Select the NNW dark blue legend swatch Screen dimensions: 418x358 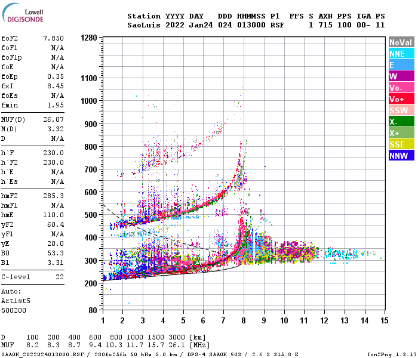pos(401,156)
